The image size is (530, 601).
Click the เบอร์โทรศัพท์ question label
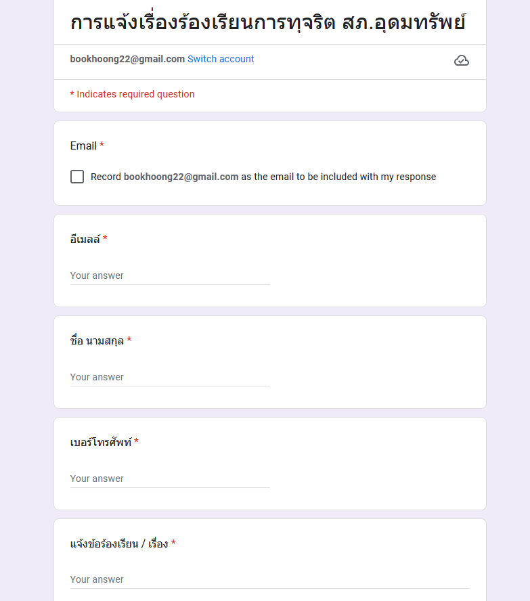click(x=100, y=442)
